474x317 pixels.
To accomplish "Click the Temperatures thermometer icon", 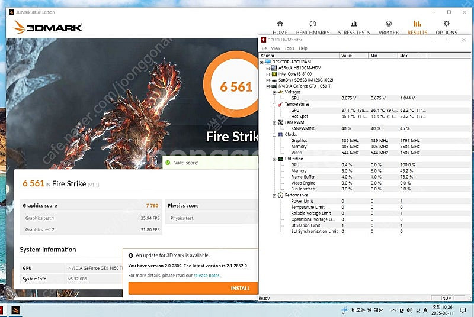I will (280, 104).
